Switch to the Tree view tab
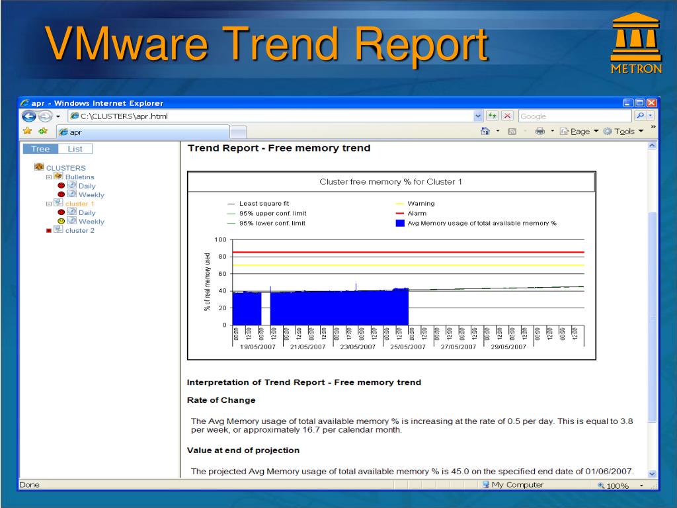The width and height of the screenshot is (677, 508). 40,149
